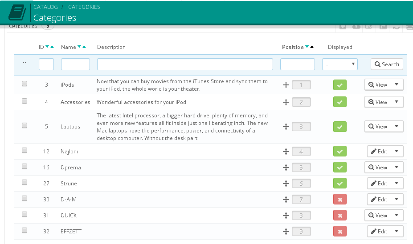View the iPods category

tap(378, 84)
